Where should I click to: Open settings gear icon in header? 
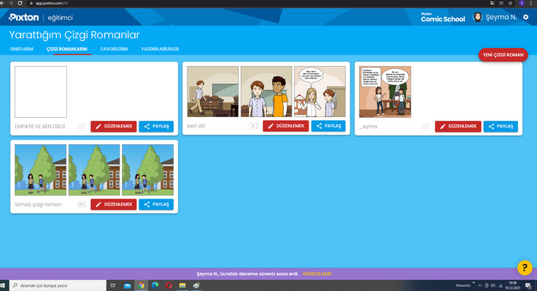[x=525, y=17]
